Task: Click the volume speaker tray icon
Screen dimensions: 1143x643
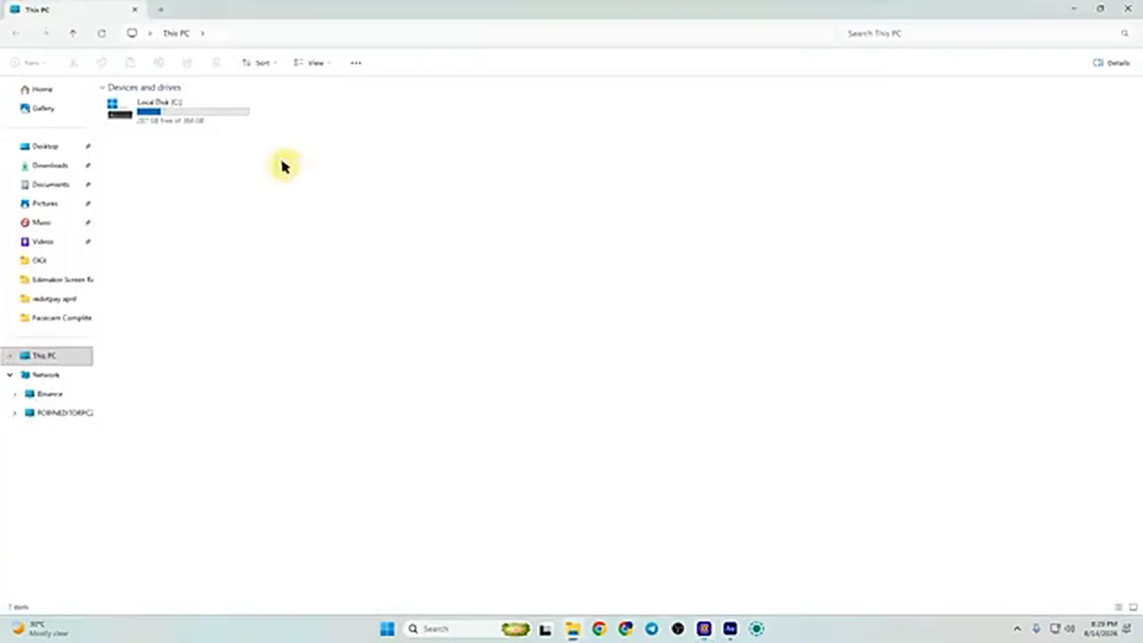Action: click(1070, 629)
